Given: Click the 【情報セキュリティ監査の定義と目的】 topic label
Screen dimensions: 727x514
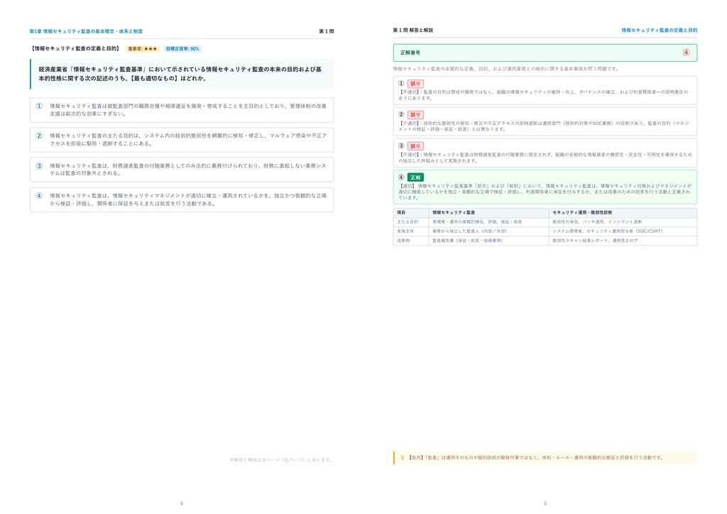Looking at the screenshot, I should point(75,49).
